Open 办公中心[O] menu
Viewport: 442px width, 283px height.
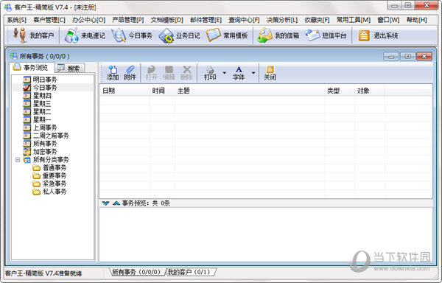[x=89, y=20]
